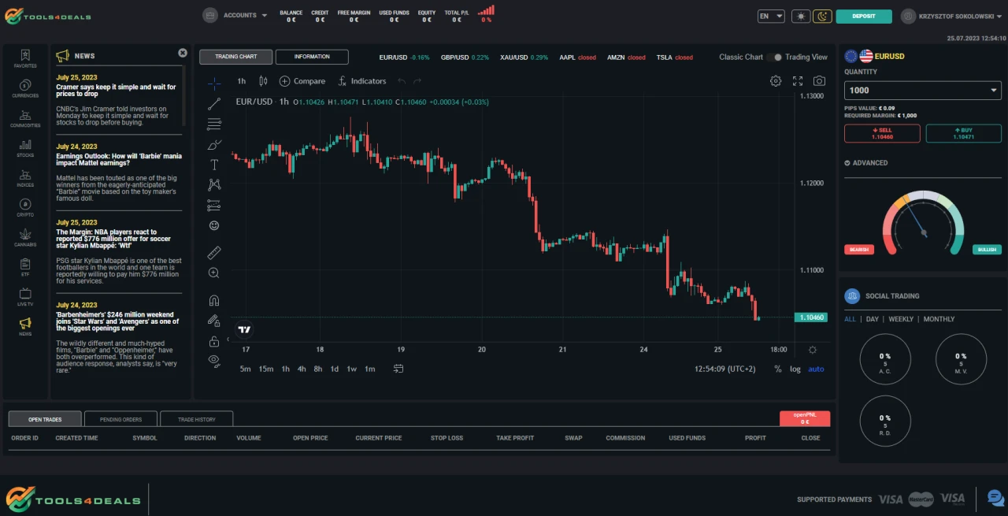Select the brush drawing tool
Viewport: 1008px width, 516px height.
coord(214,144)
